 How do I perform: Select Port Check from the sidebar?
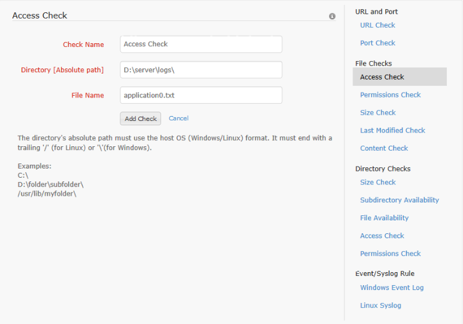[x=377, y=43]
